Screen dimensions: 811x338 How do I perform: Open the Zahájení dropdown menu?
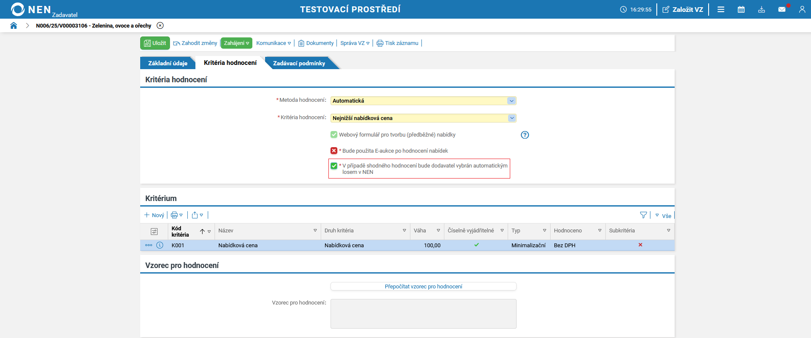(237, 43)
